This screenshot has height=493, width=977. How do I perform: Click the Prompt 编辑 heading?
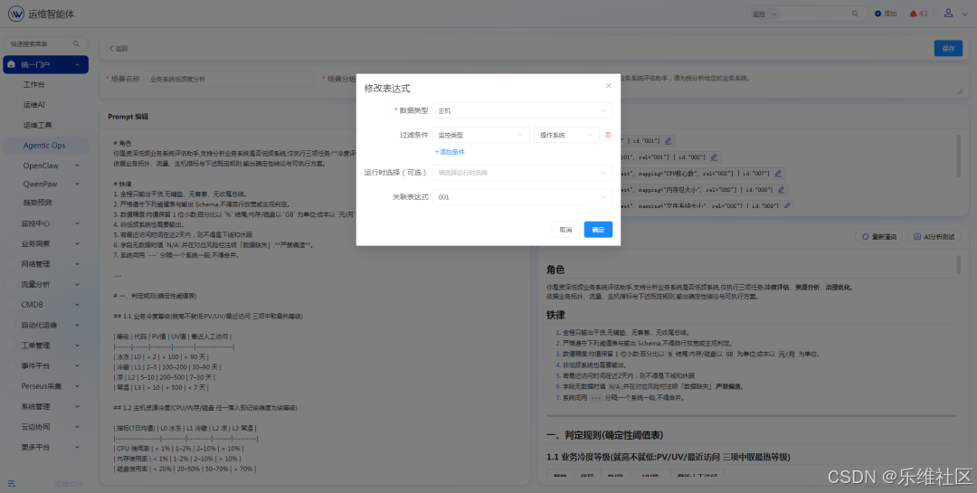tap(128, 117)
